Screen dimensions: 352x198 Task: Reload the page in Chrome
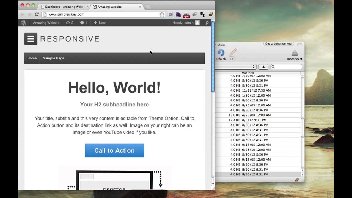coord(37,14)
